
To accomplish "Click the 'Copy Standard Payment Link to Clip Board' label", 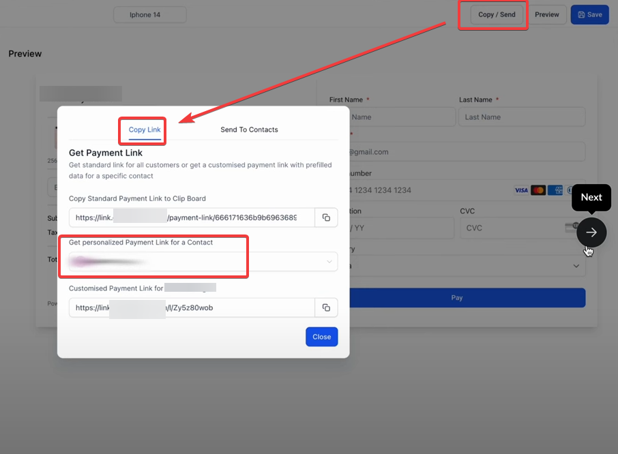I will (137, 198).
